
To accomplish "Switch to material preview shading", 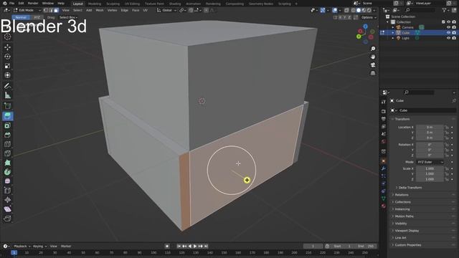I will [x=364, y=10].
